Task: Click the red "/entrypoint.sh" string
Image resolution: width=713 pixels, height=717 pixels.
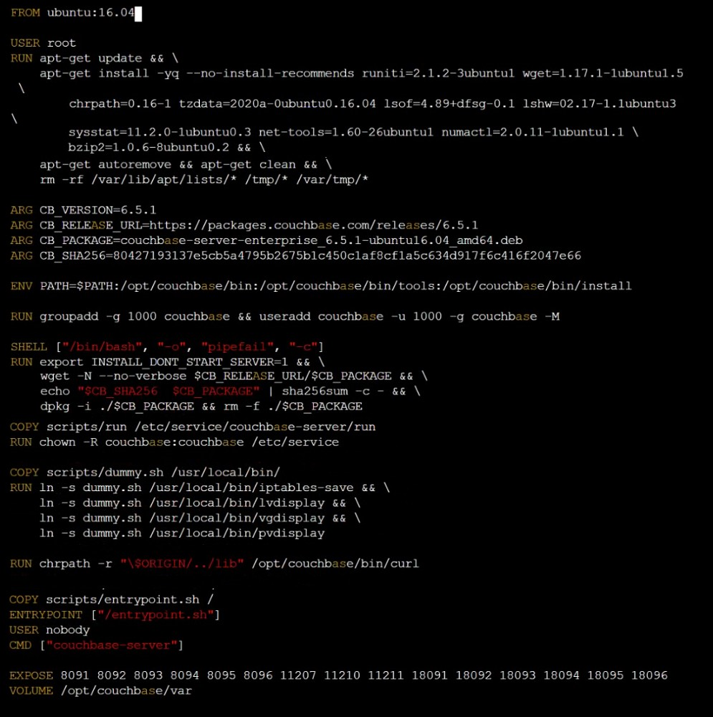Action: click(155, 615)
